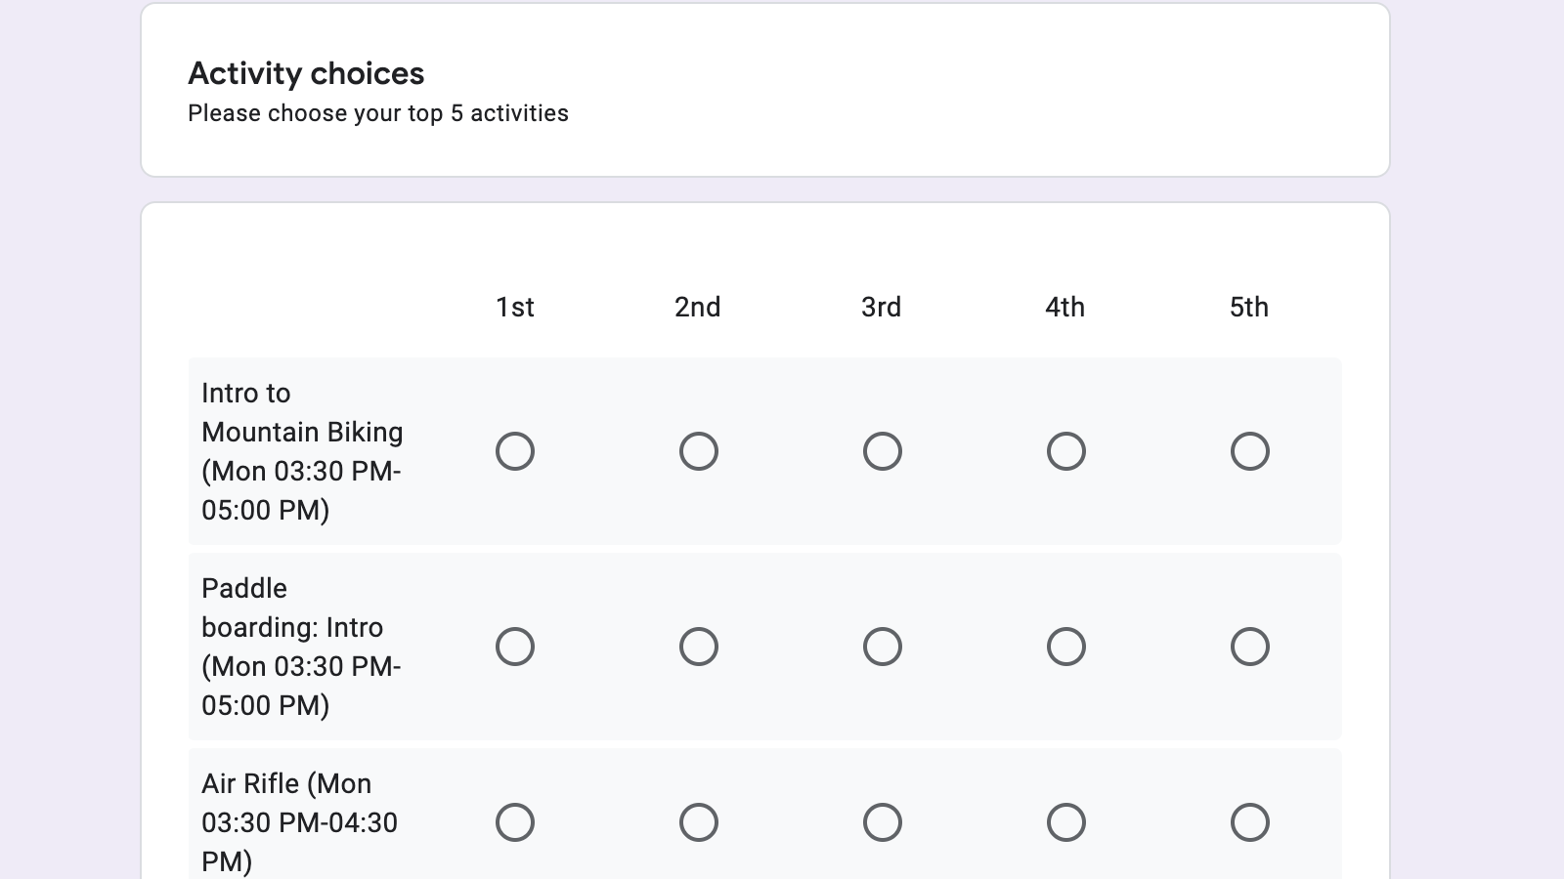1564x879 pixels.
Task: Mark Paddle boarding as 4th choice
Action: tap(1065, 646)
